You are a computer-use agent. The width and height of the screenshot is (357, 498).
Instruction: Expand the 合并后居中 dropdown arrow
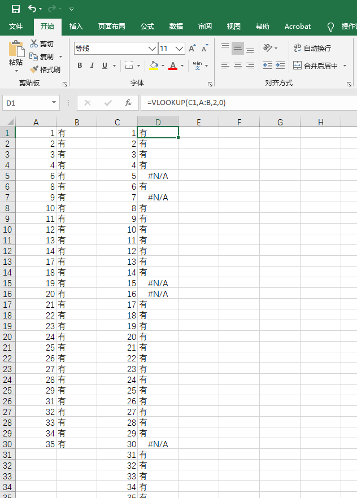[345, 65]
